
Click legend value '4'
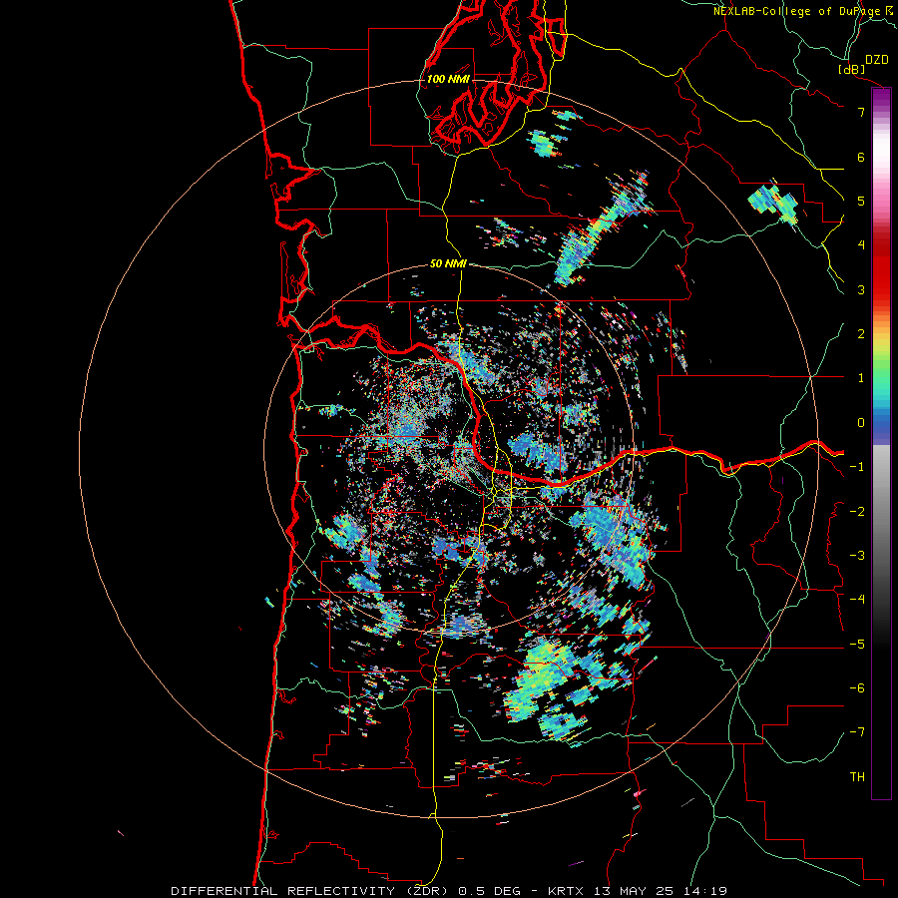coord(861,245)
